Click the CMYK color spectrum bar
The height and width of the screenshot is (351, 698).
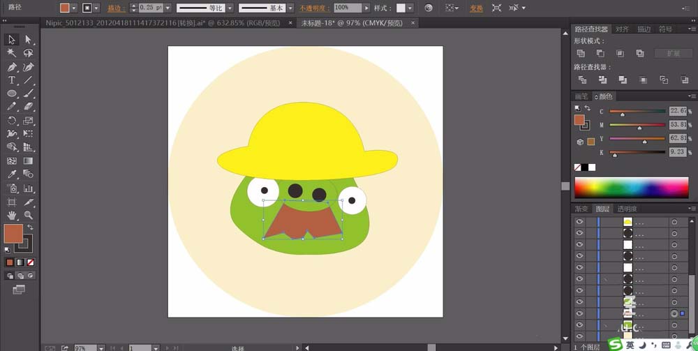[x=630, y=188]
